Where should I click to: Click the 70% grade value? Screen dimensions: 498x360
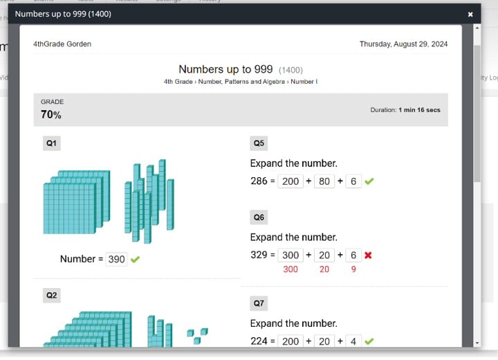coord(51,115)
